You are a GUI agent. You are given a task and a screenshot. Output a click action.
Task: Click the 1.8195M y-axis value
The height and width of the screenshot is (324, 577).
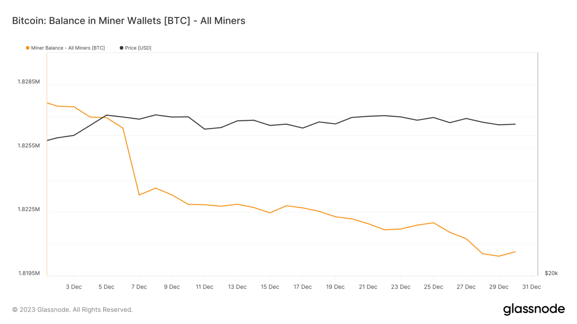click(x=29, y=273)
